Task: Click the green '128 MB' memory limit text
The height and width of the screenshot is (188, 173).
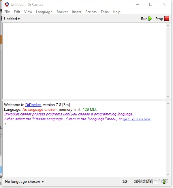Action: pyautogui.click(x=89, y=109)
